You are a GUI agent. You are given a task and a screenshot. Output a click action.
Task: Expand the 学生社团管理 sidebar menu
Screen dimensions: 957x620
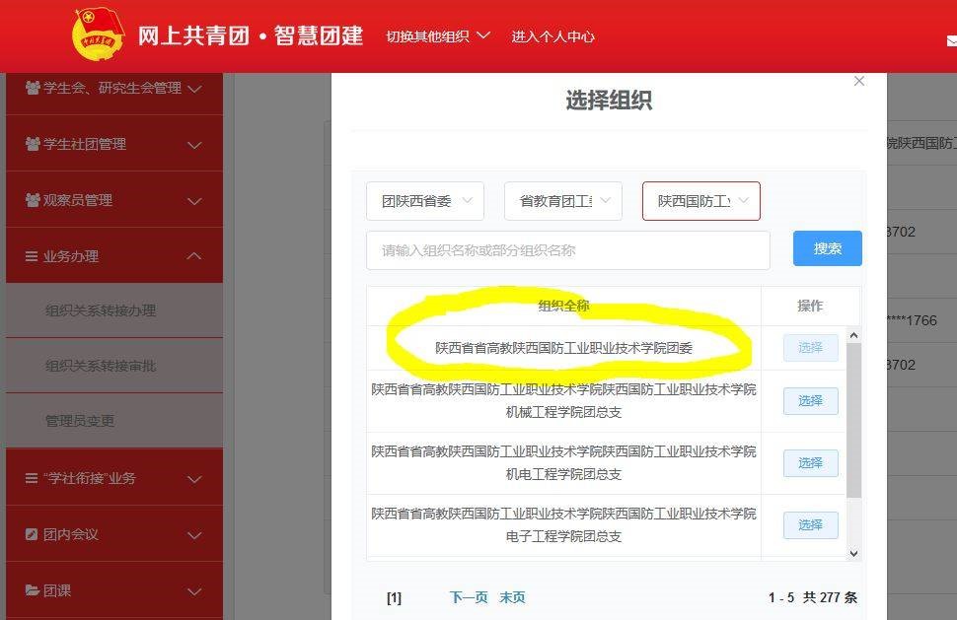[x=113, y=145]
